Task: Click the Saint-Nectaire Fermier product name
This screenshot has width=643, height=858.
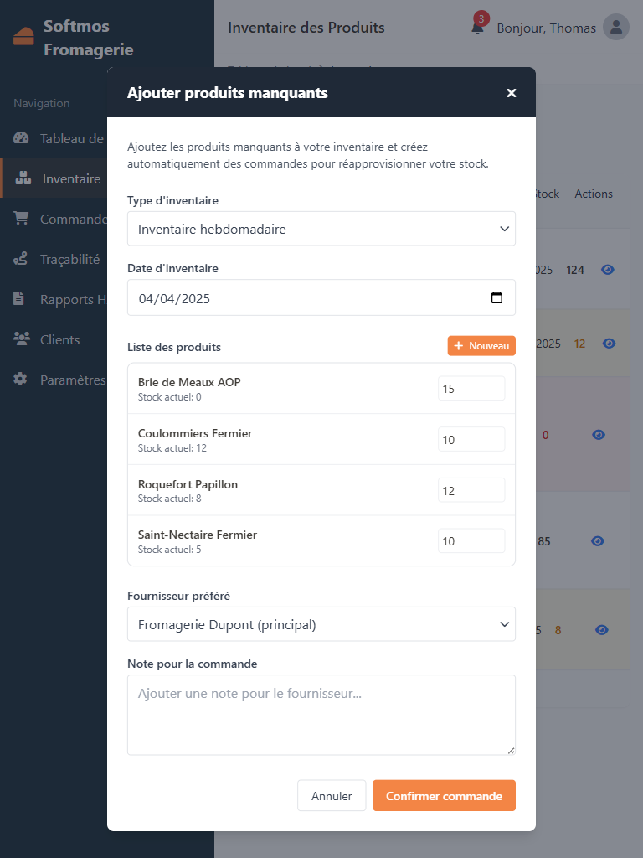Action: click(198, 535)
